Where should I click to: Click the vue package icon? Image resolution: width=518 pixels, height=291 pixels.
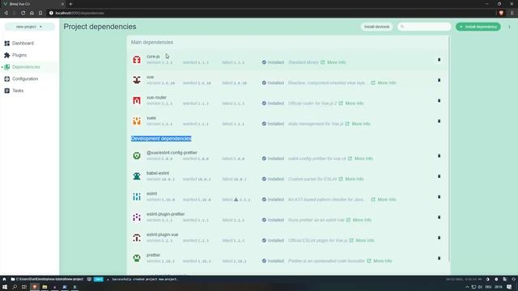137,80
